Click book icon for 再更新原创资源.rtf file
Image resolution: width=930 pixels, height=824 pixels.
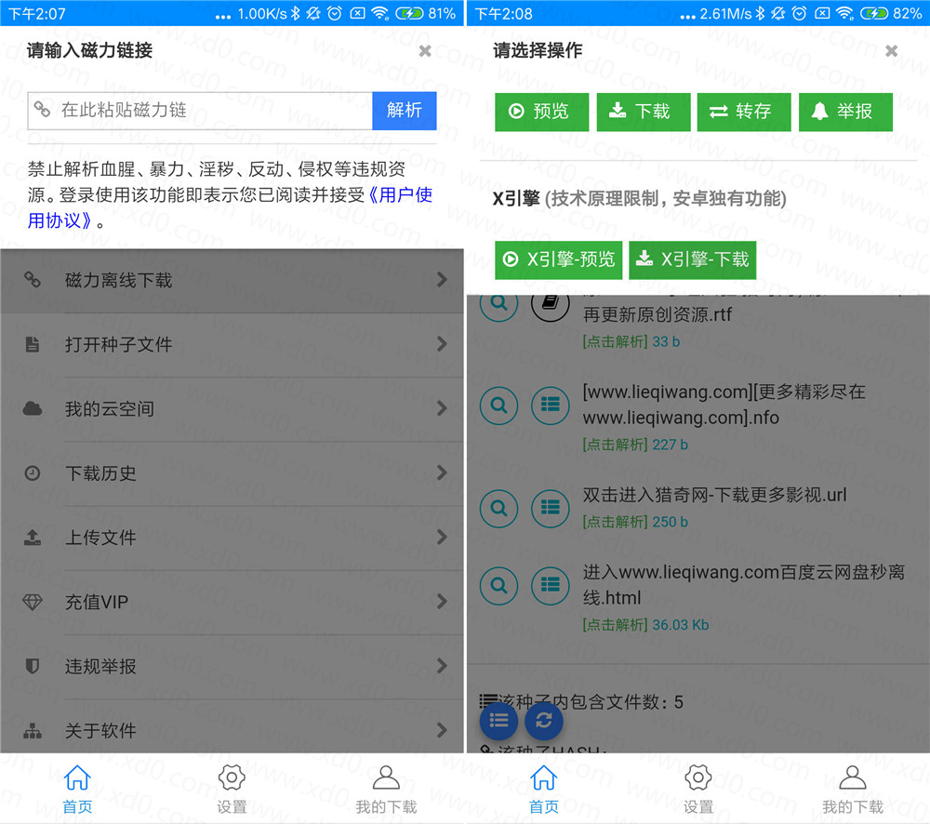click(550, 307)
